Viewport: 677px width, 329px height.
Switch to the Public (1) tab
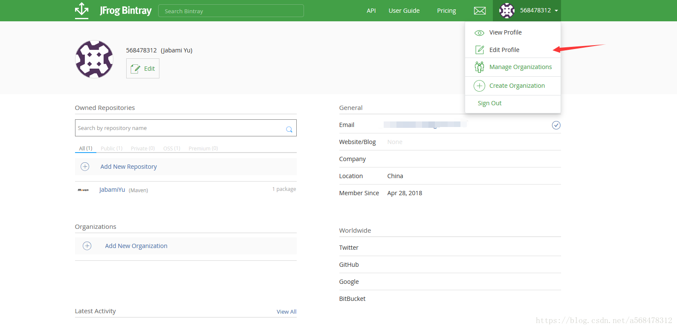click(112, 148)
